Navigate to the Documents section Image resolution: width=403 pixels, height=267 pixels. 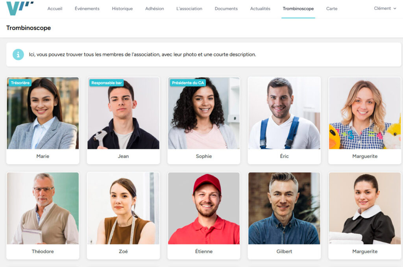coord(226,9)
